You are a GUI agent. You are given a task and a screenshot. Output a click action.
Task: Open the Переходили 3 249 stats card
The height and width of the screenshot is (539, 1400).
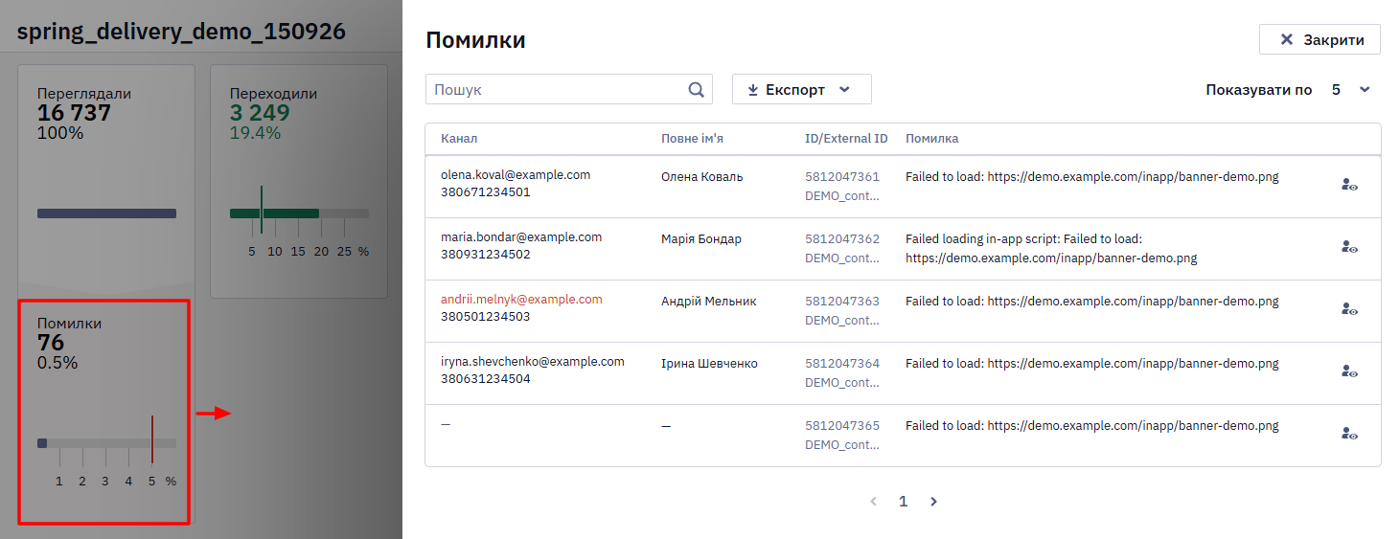(x=299, y=182)
